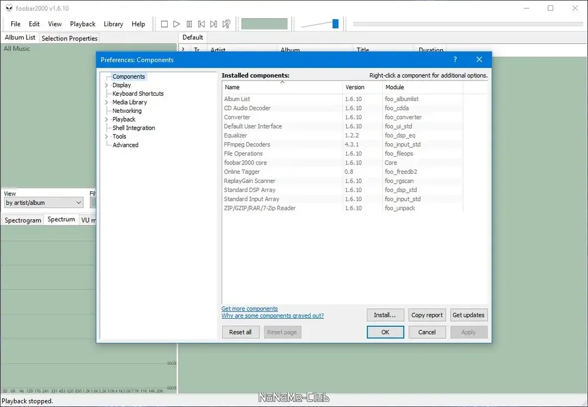Skip to next track icon
588x407 pixels.
(x=214, y=24)
